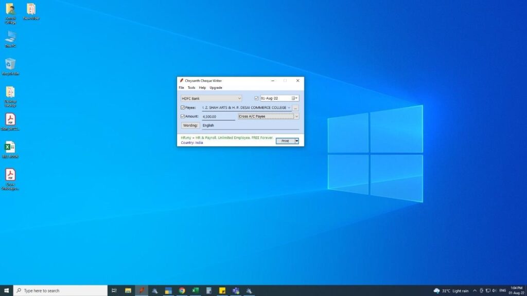
Task: Select the This PC desktop icon
Action: pyautogui.click(x=10, y=36)
